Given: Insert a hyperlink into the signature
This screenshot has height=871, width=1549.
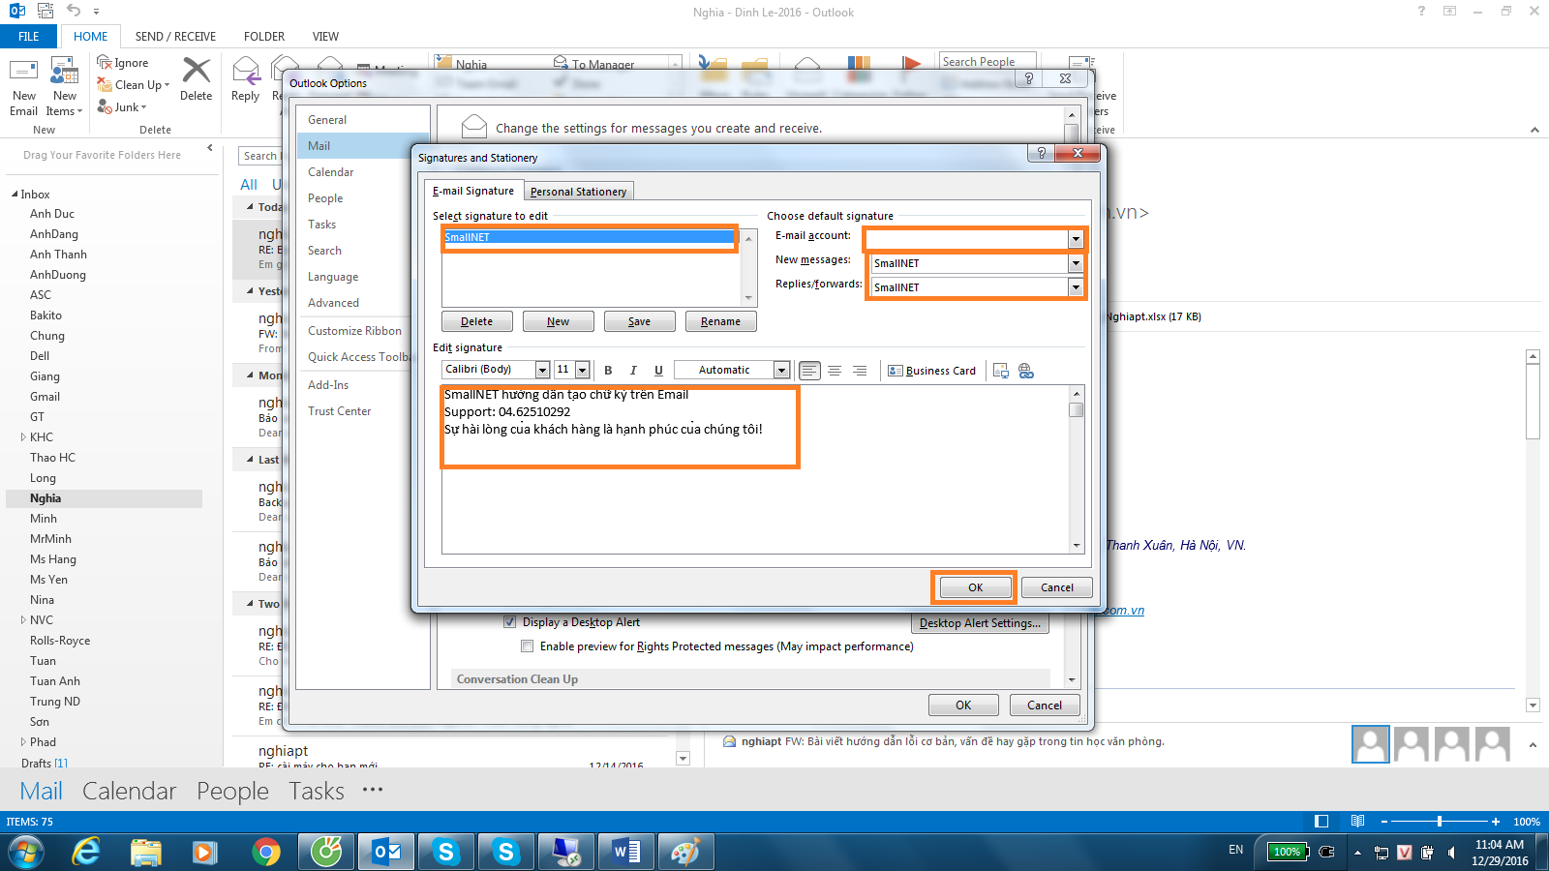Looking at the screenshot, I should pos(1026,371).
